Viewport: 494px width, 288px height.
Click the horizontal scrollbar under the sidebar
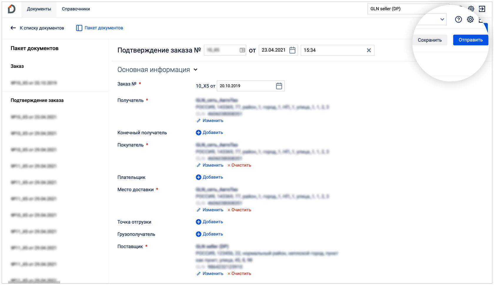click(34, 282)
